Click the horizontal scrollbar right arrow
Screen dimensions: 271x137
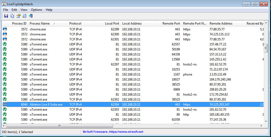coord(261,126)
